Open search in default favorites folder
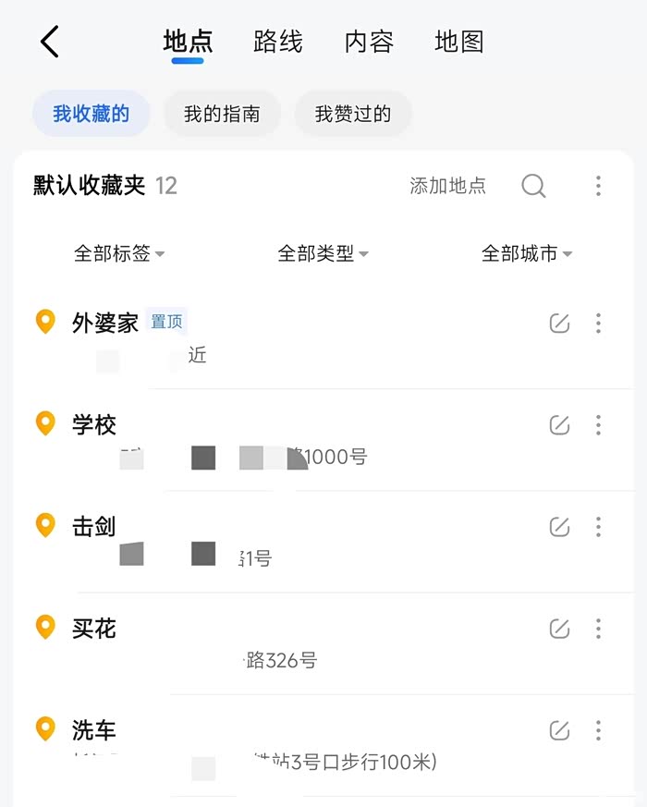The width and height of the screenshot is (647, 807). [533, 186]
